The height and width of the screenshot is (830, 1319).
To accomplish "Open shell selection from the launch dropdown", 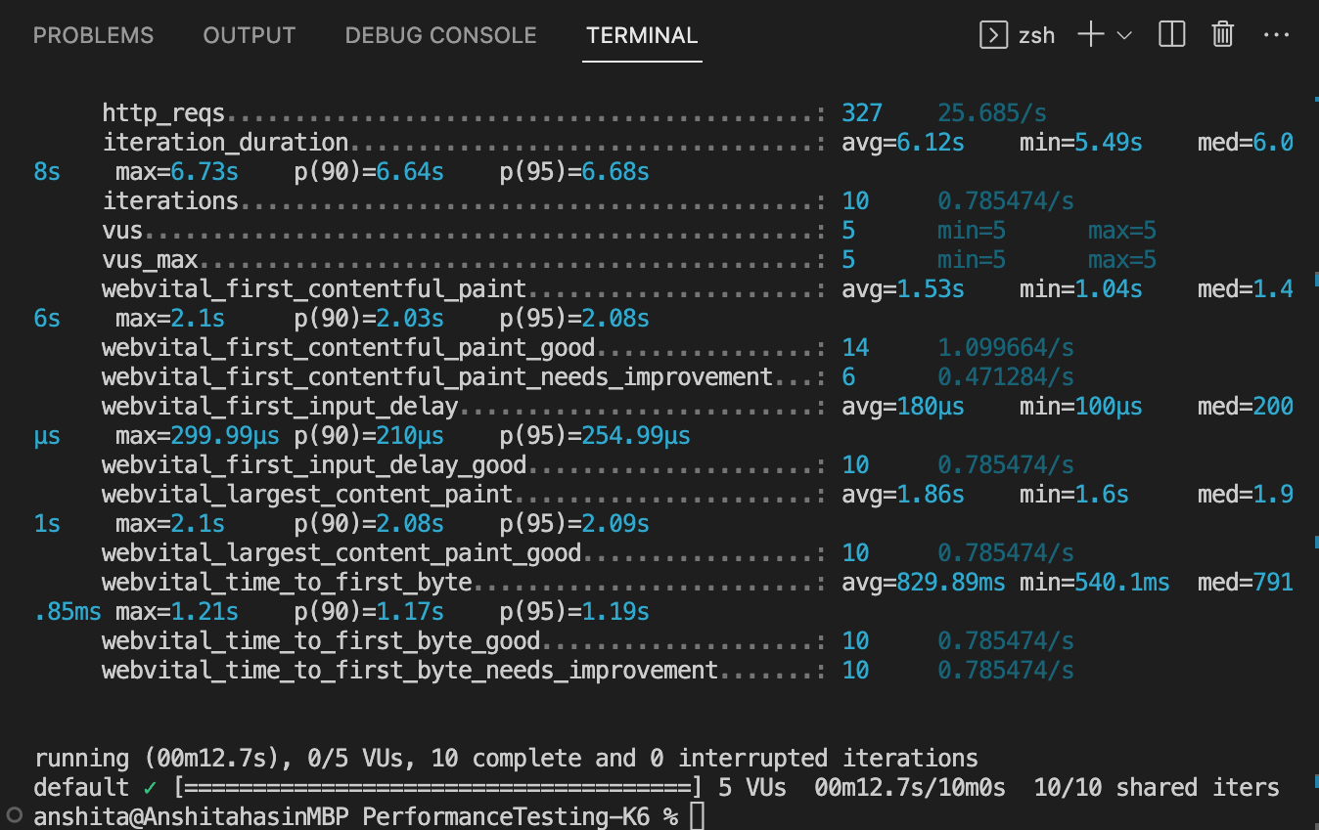I will click(1124, 35).
